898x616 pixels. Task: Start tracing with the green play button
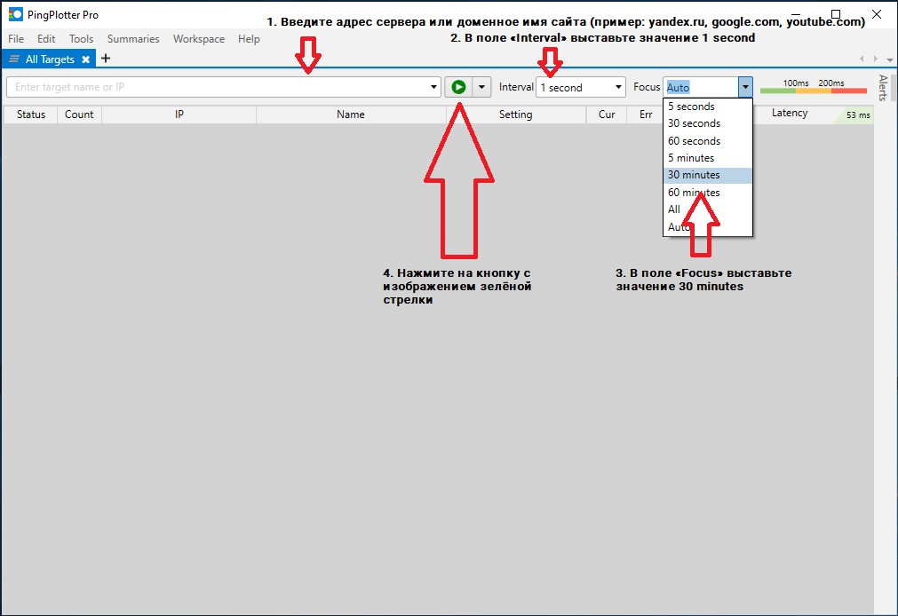(x=458, y=87)
